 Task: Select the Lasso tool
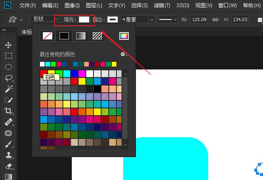8,78
